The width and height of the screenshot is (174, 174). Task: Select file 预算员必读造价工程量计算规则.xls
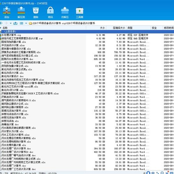tap(21, 52)
